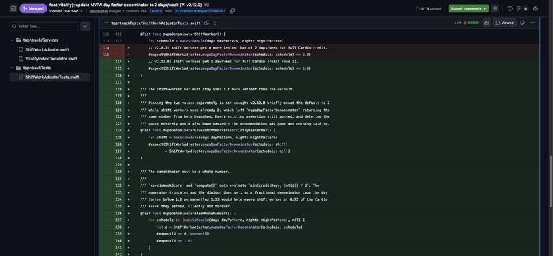Click the tapntrackTests/ShiftWorkAdjusterTests.swift header path
553x256 pixels.
pos(156,23)
